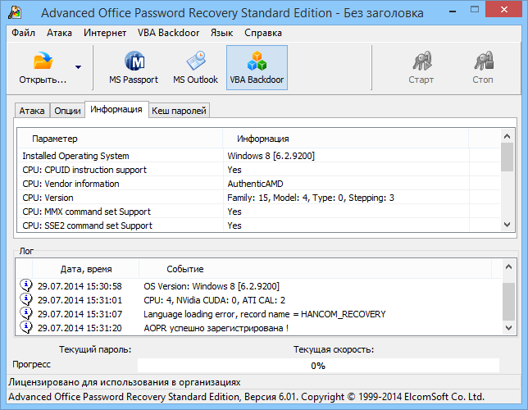This screenshot has height=410, width=528.
Task: Click the Дата, время log column header
Action: coord(86,269)
